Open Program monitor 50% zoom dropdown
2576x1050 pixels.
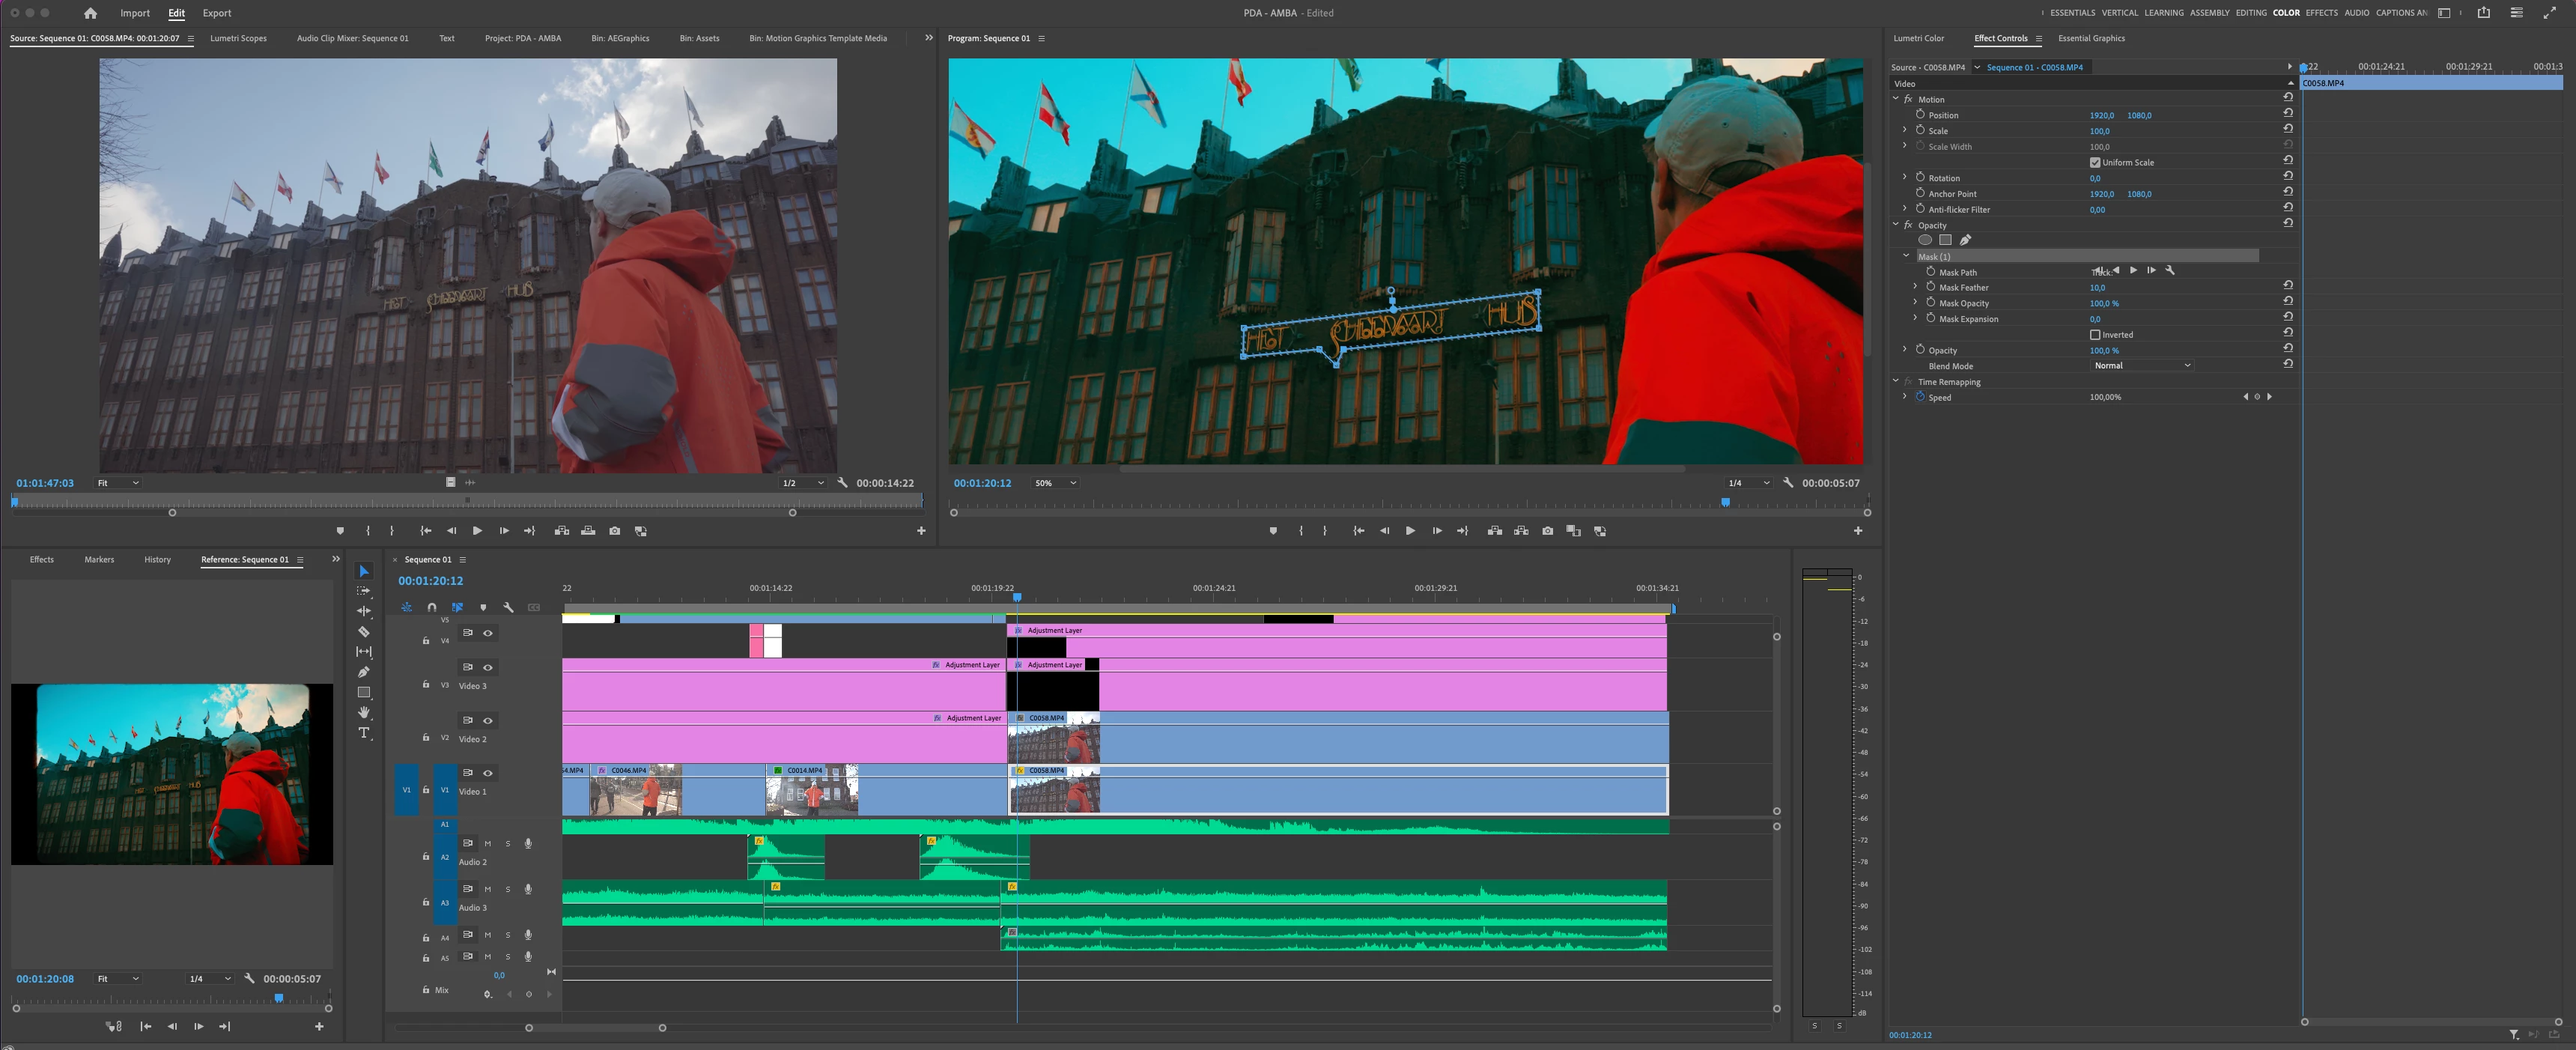1055,483
